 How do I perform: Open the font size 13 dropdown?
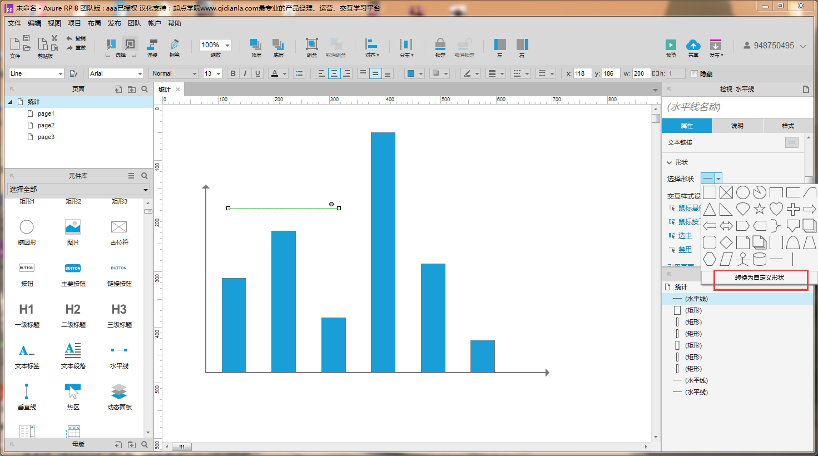(219, 73)
